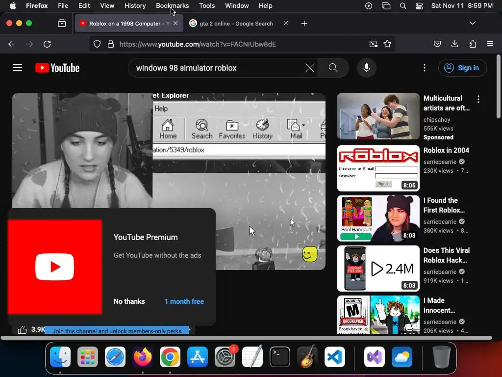Open the Bookmarks menu

172,5
